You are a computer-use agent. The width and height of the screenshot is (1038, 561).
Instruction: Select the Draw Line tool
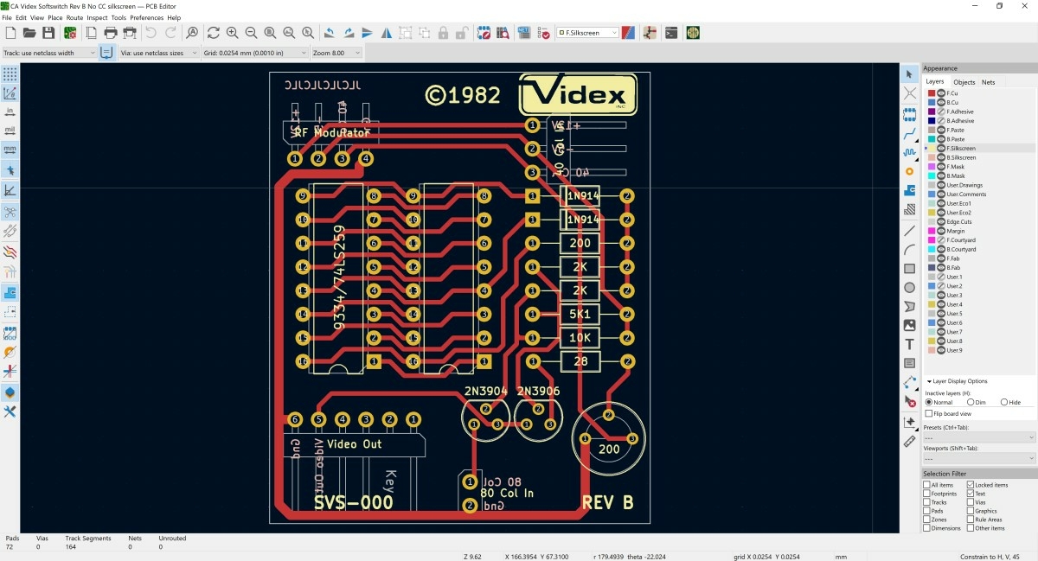point(910,231)
